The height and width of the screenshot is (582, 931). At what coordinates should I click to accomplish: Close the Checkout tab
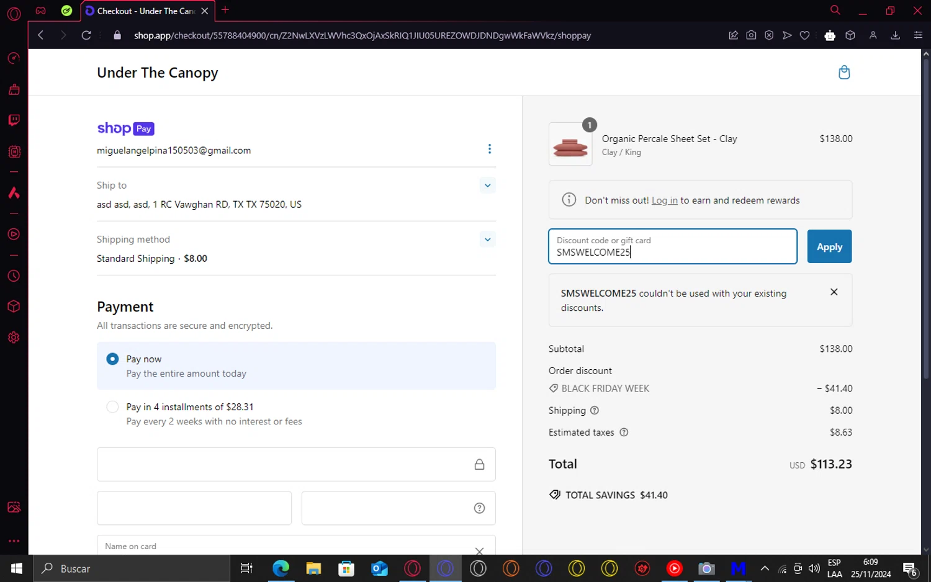point(205,11)
